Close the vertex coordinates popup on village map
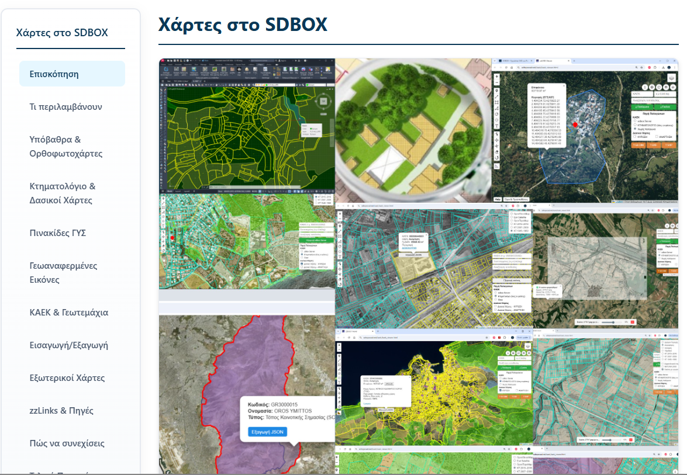Image resolution: width=687 pixels, height=475 pixels. (x=563, y=85)
